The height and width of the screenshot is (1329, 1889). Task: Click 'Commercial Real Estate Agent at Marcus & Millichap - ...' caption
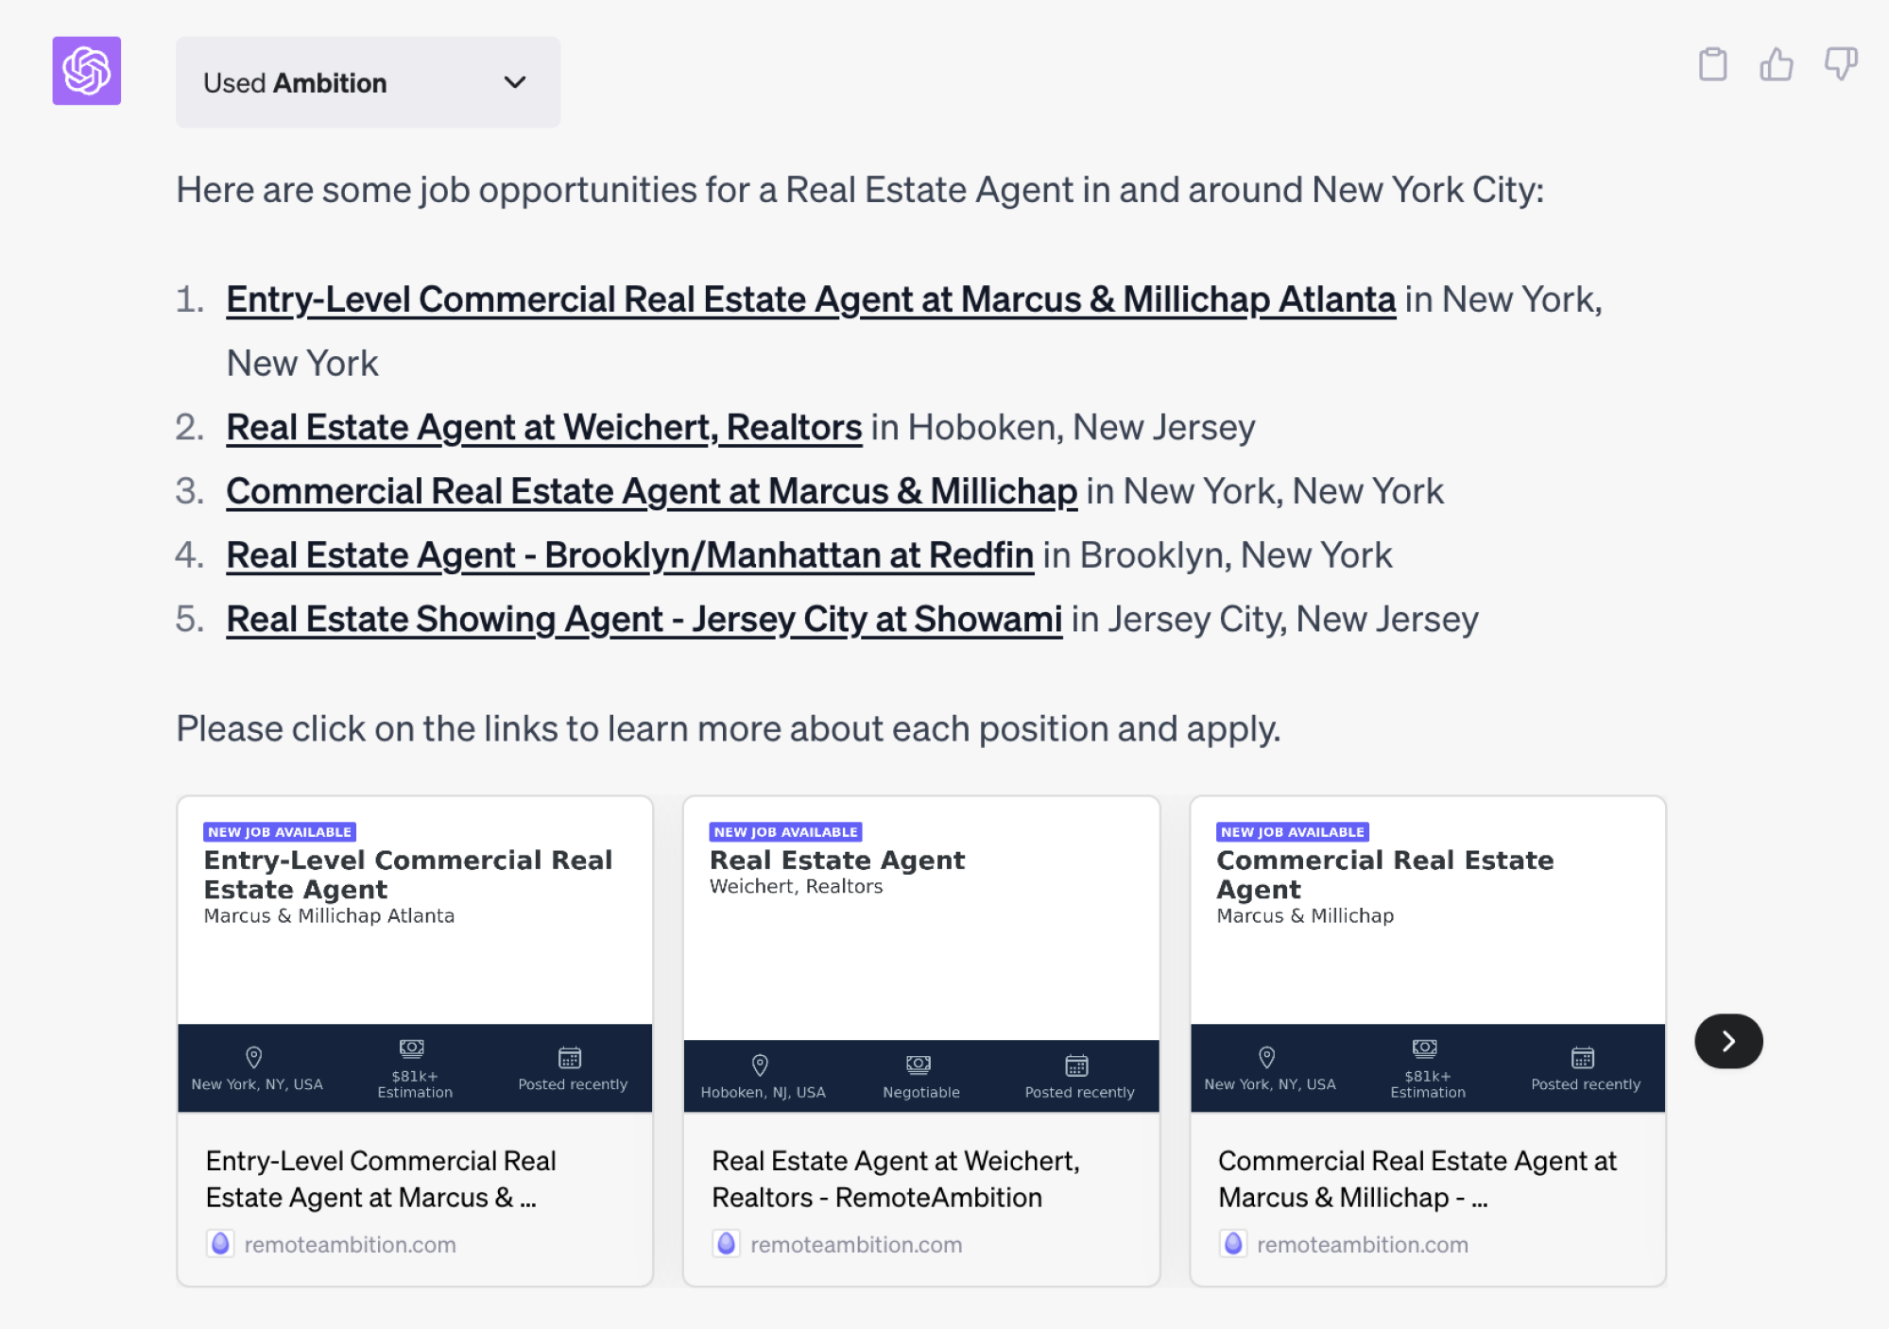pyautogui.click(x=1417, y=1179)
